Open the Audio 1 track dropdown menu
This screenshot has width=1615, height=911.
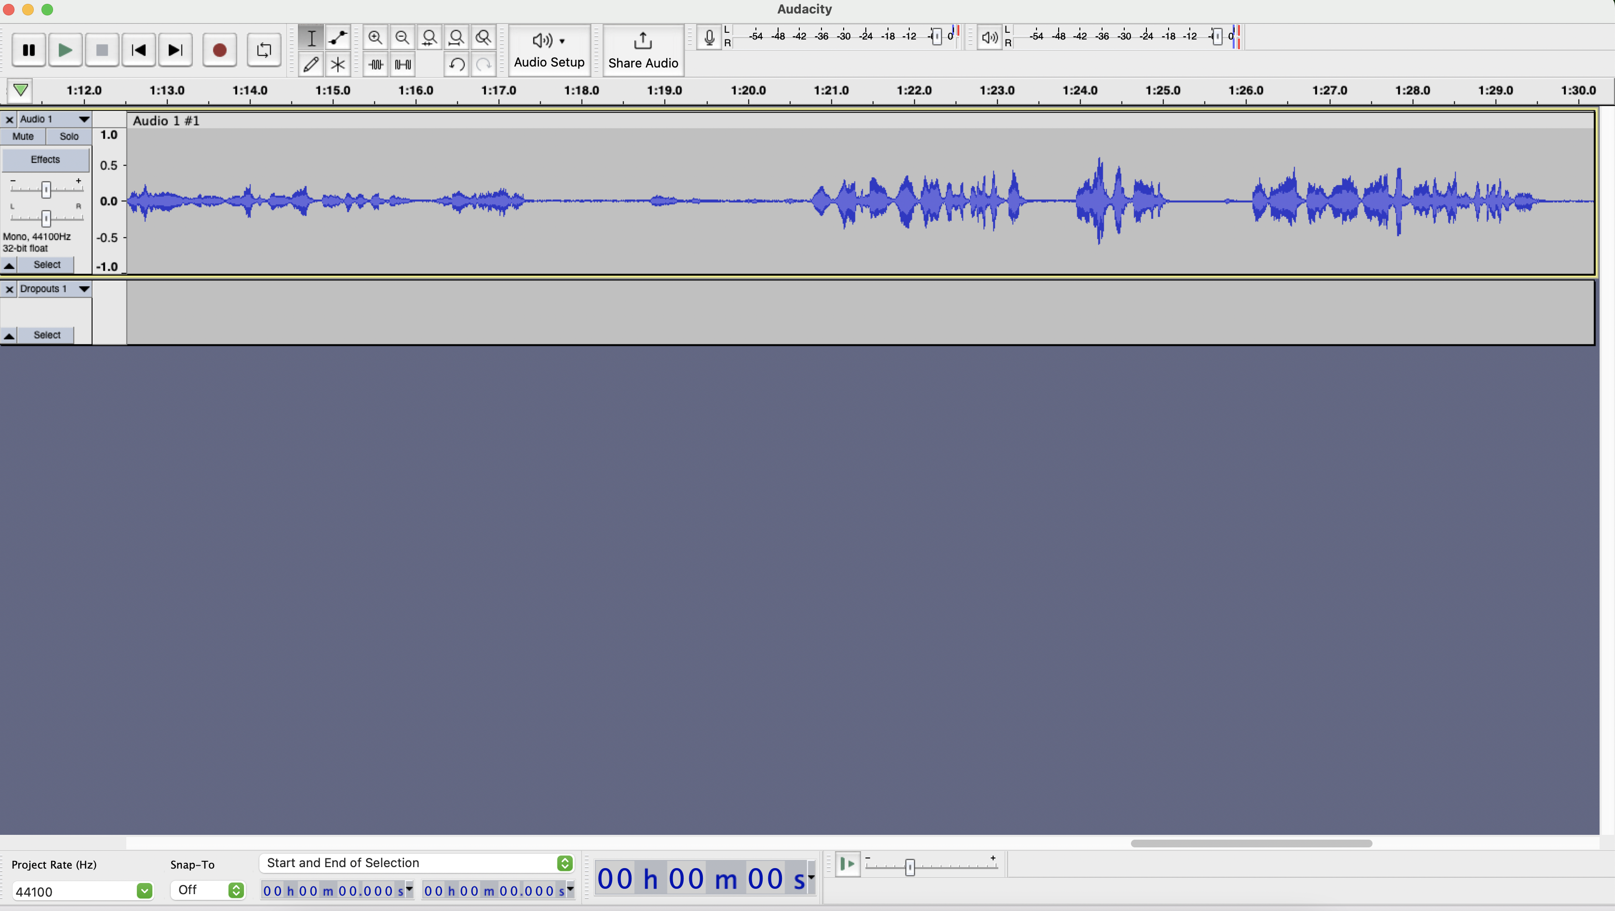click(x=83, y=119)
